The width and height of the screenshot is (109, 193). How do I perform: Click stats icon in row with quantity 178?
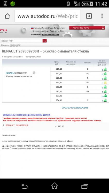click(x=105, y=91)
